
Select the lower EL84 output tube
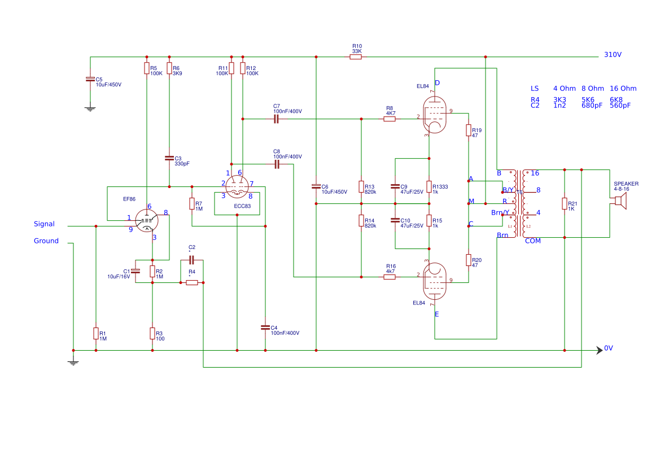[434, 281]
